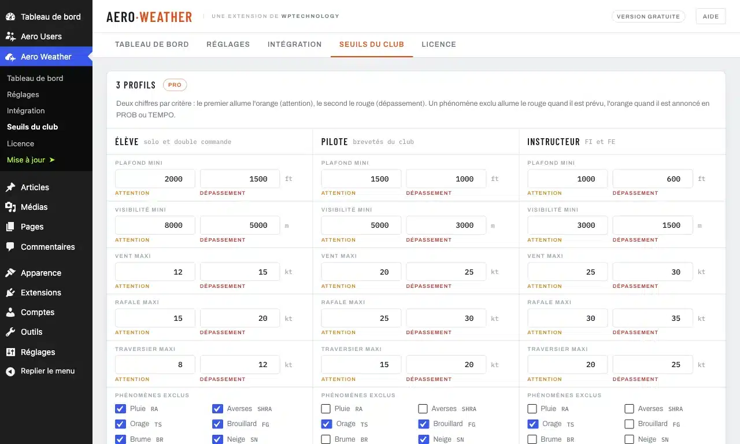Uncheck Brouillard FG for the Élève profile
Viewport: 740px width, 444px height.
217,424
